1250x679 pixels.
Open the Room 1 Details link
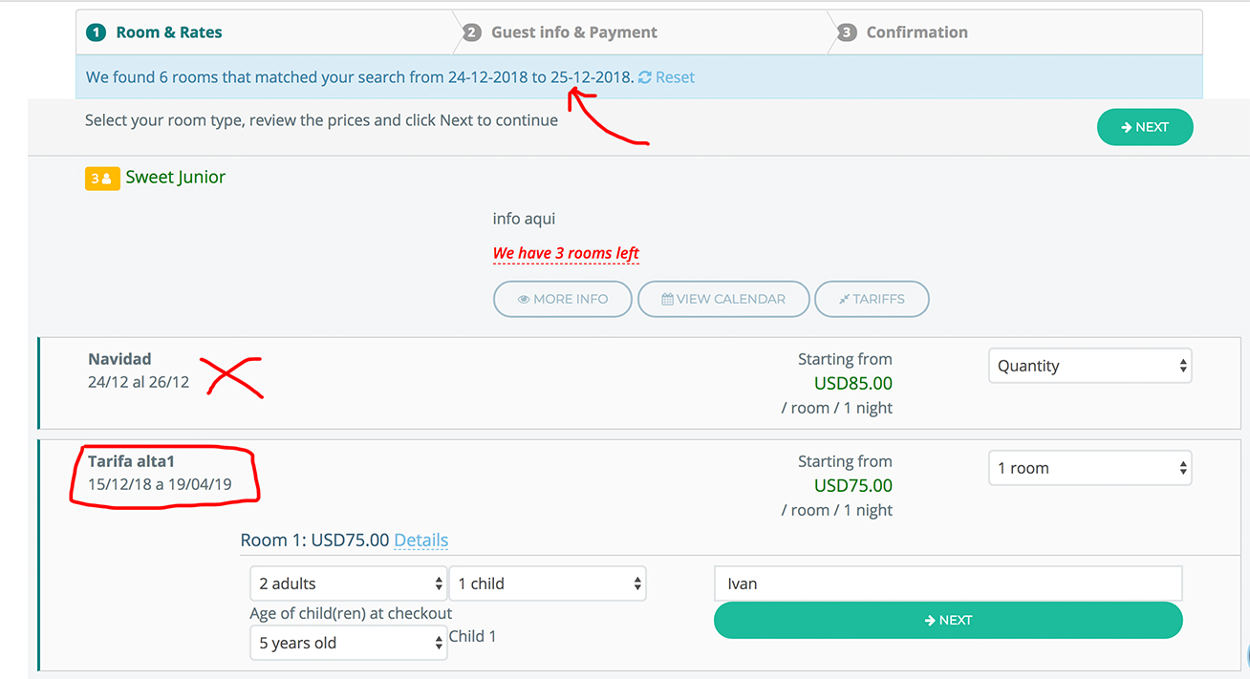(420, 541)
